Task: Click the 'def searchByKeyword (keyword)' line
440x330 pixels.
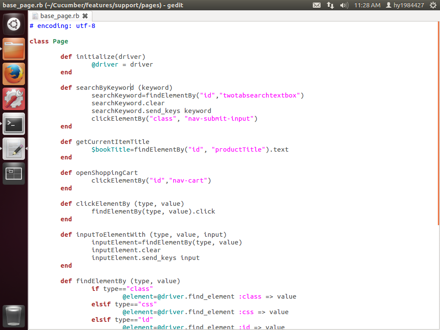Action: (x=116, y=88)
